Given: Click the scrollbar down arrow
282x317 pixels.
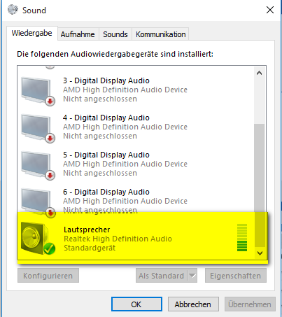Looking at the screenshot, I should point(260,253).
